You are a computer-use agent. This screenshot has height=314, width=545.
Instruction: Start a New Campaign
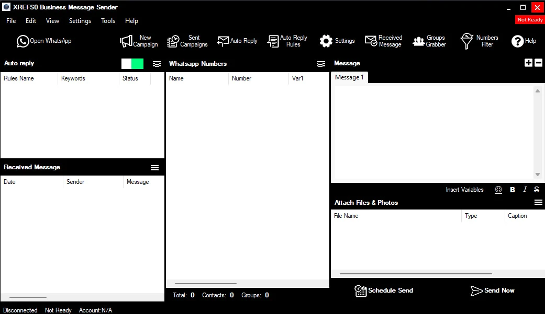coord(139,41)
